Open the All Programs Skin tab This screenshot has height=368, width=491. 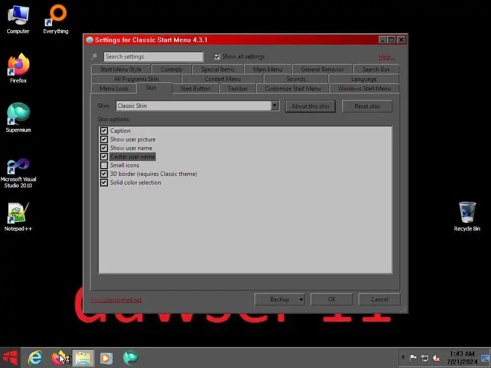tap(136, 79)
